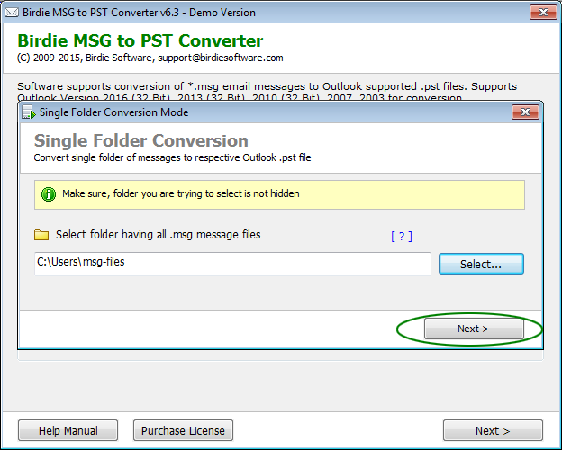Click the Single Folder Conversion Mode title icon
This screenshot has height=450, width=562.
29,112
